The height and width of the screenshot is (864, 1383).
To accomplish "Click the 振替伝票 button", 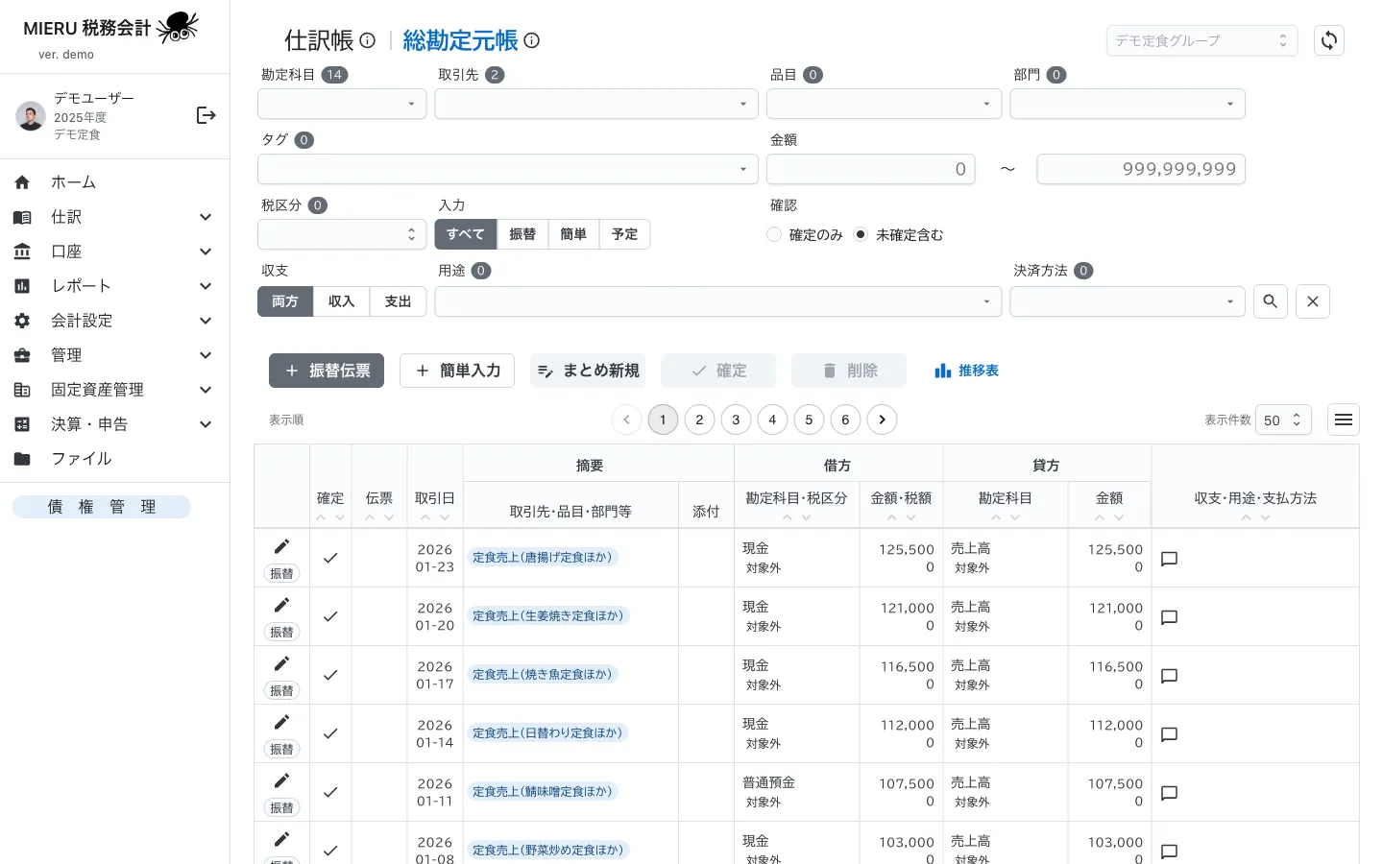I will tap(327, 371).
